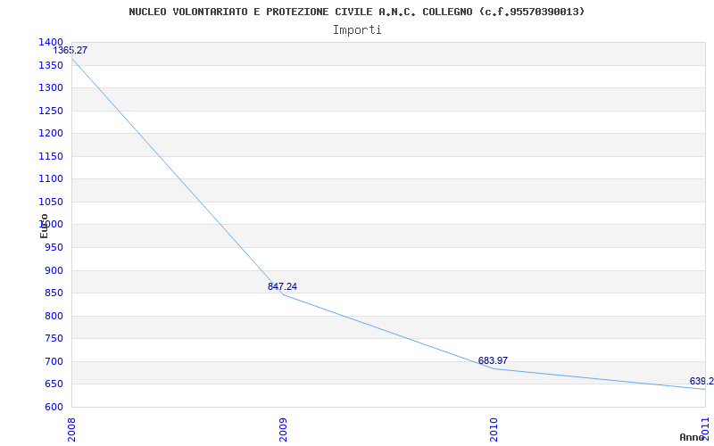Click the 650 y-axis value
The width and height of the screenshot is (714, 446).
tap(54, 384)
